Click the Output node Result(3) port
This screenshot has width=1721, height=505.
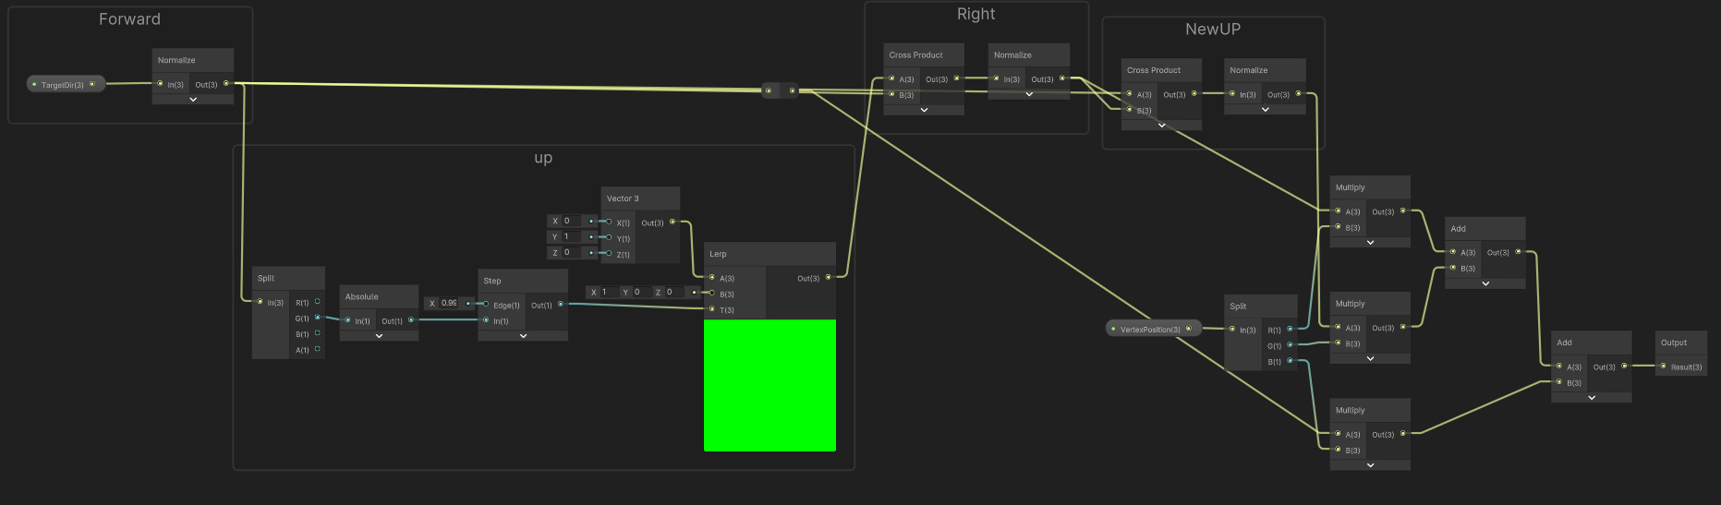[x=1663, y=367]
